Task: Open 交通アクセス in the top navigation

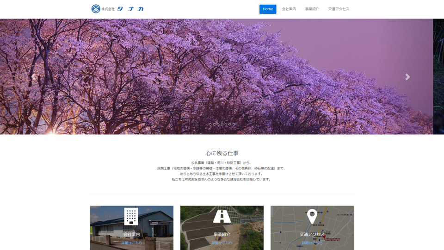Action: point(339,9)
